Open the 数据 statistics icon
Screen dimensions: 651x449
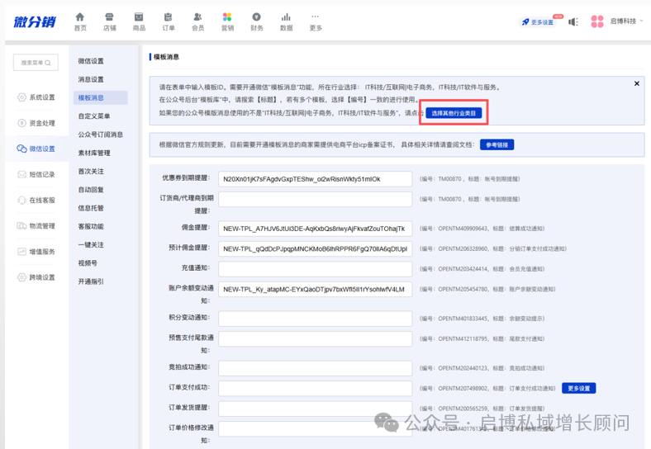tap(286, 17)
